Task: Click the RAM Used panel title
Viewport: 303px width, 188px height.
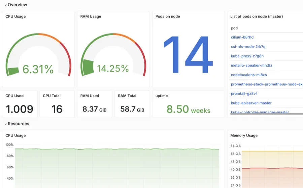Action: click(90, 96)
